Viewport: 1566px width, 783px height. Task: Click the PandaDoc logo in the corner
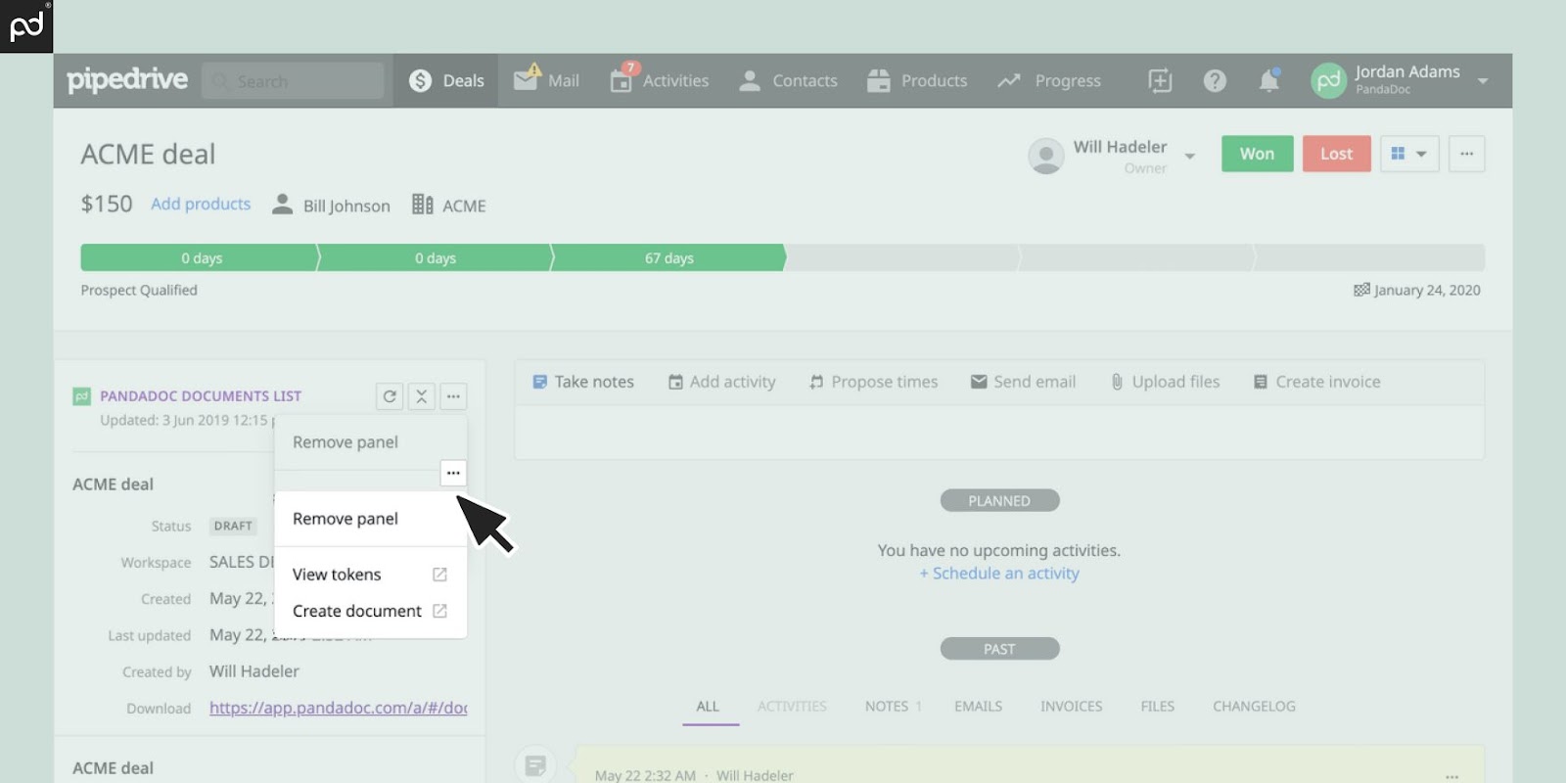pyautogui.click(x=26, y=26)
